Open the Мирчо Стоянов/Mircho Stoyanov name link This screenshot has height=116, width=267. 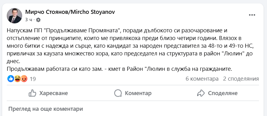tap(70, 12)
